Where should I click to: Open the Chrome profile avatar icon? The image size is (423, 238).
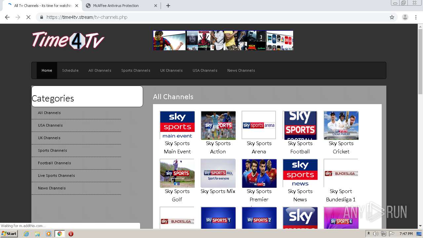[x=405, y=17]
